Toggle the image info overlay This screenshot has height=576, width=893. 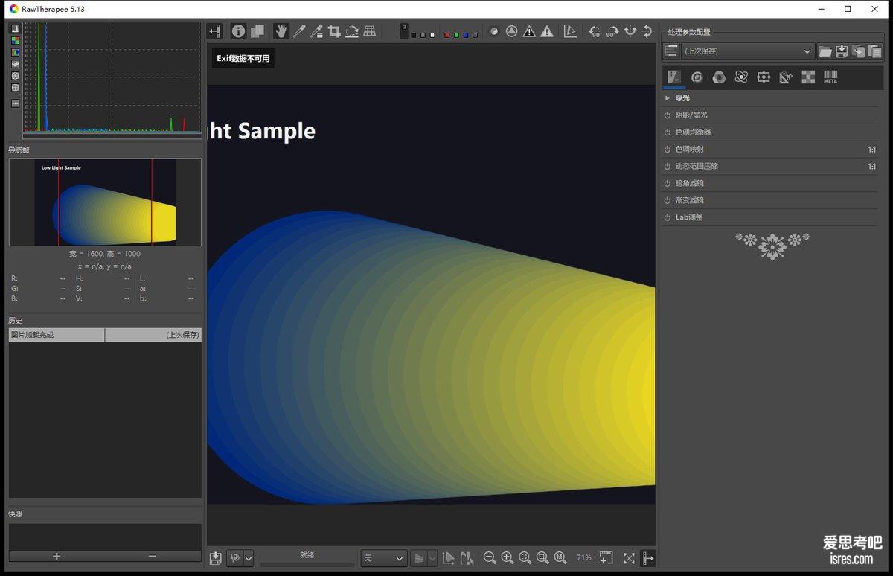click(238, 31)
